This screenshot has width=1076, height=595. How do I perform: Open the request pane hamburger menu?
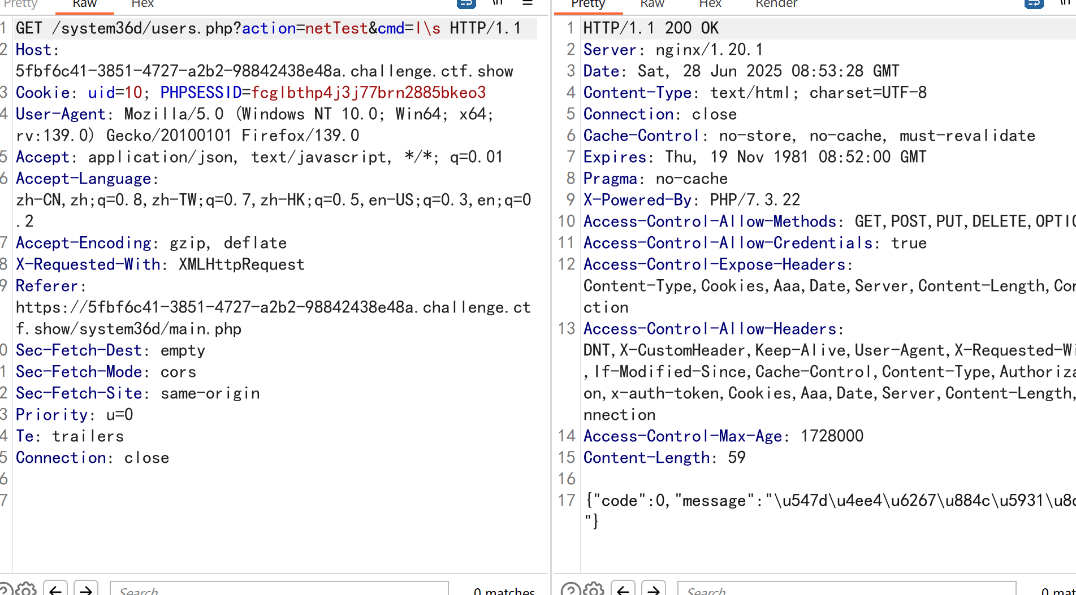(528, 3)
